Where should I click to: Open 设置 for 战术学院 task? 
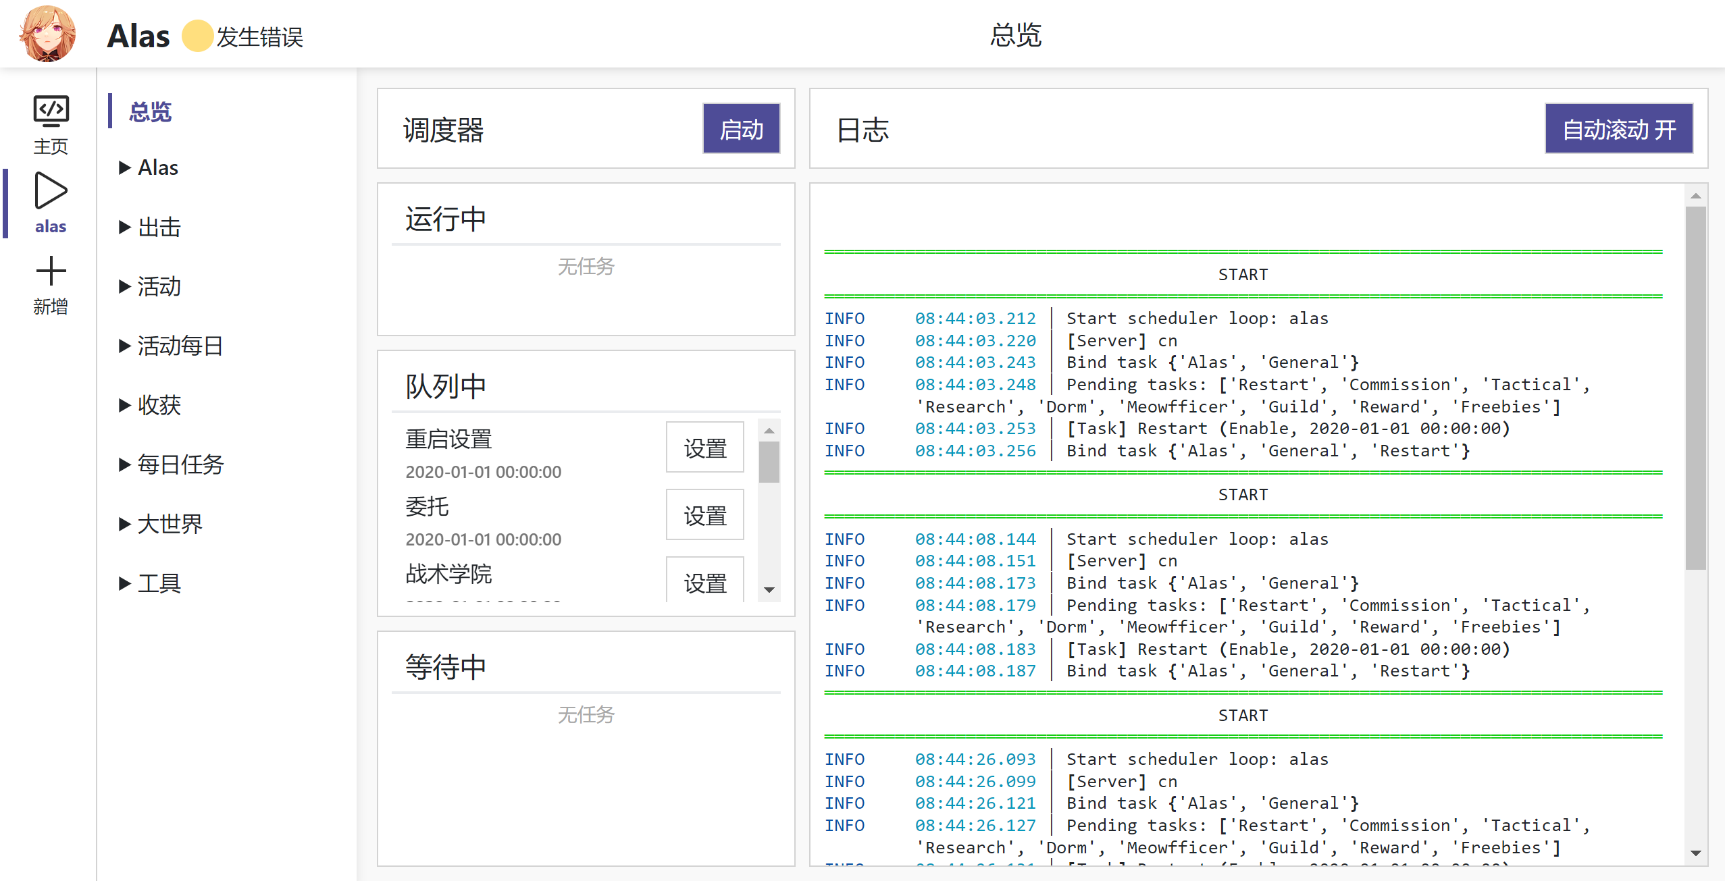(704, 582)
